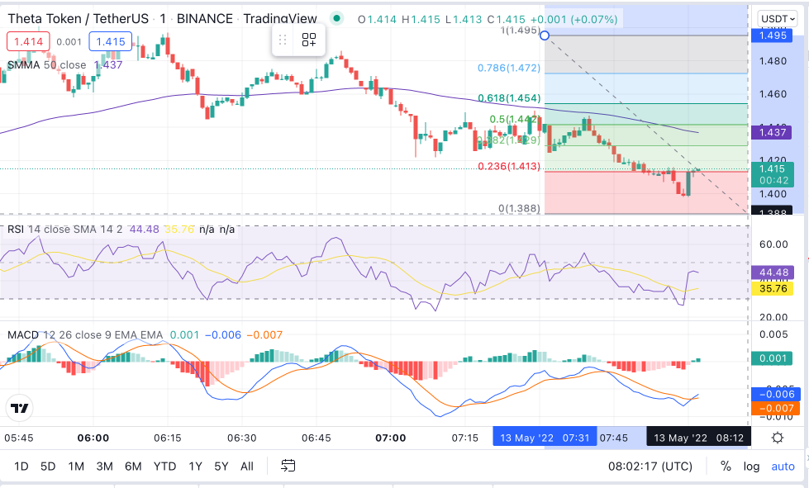Image resolution: width=809 pixels, height=488 pixels.
Task: Click the Fibonacci anchor point at 1.495
Action: coord(545,36)
